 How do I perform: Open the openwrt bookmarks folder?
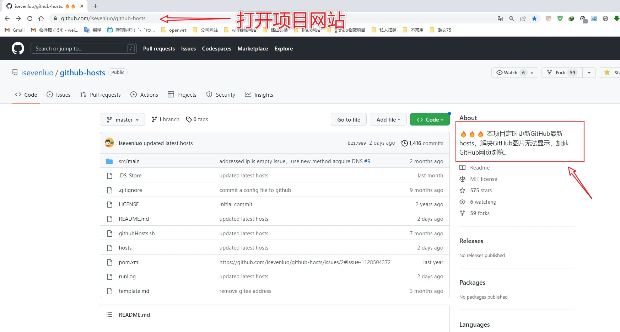point(174,30)
